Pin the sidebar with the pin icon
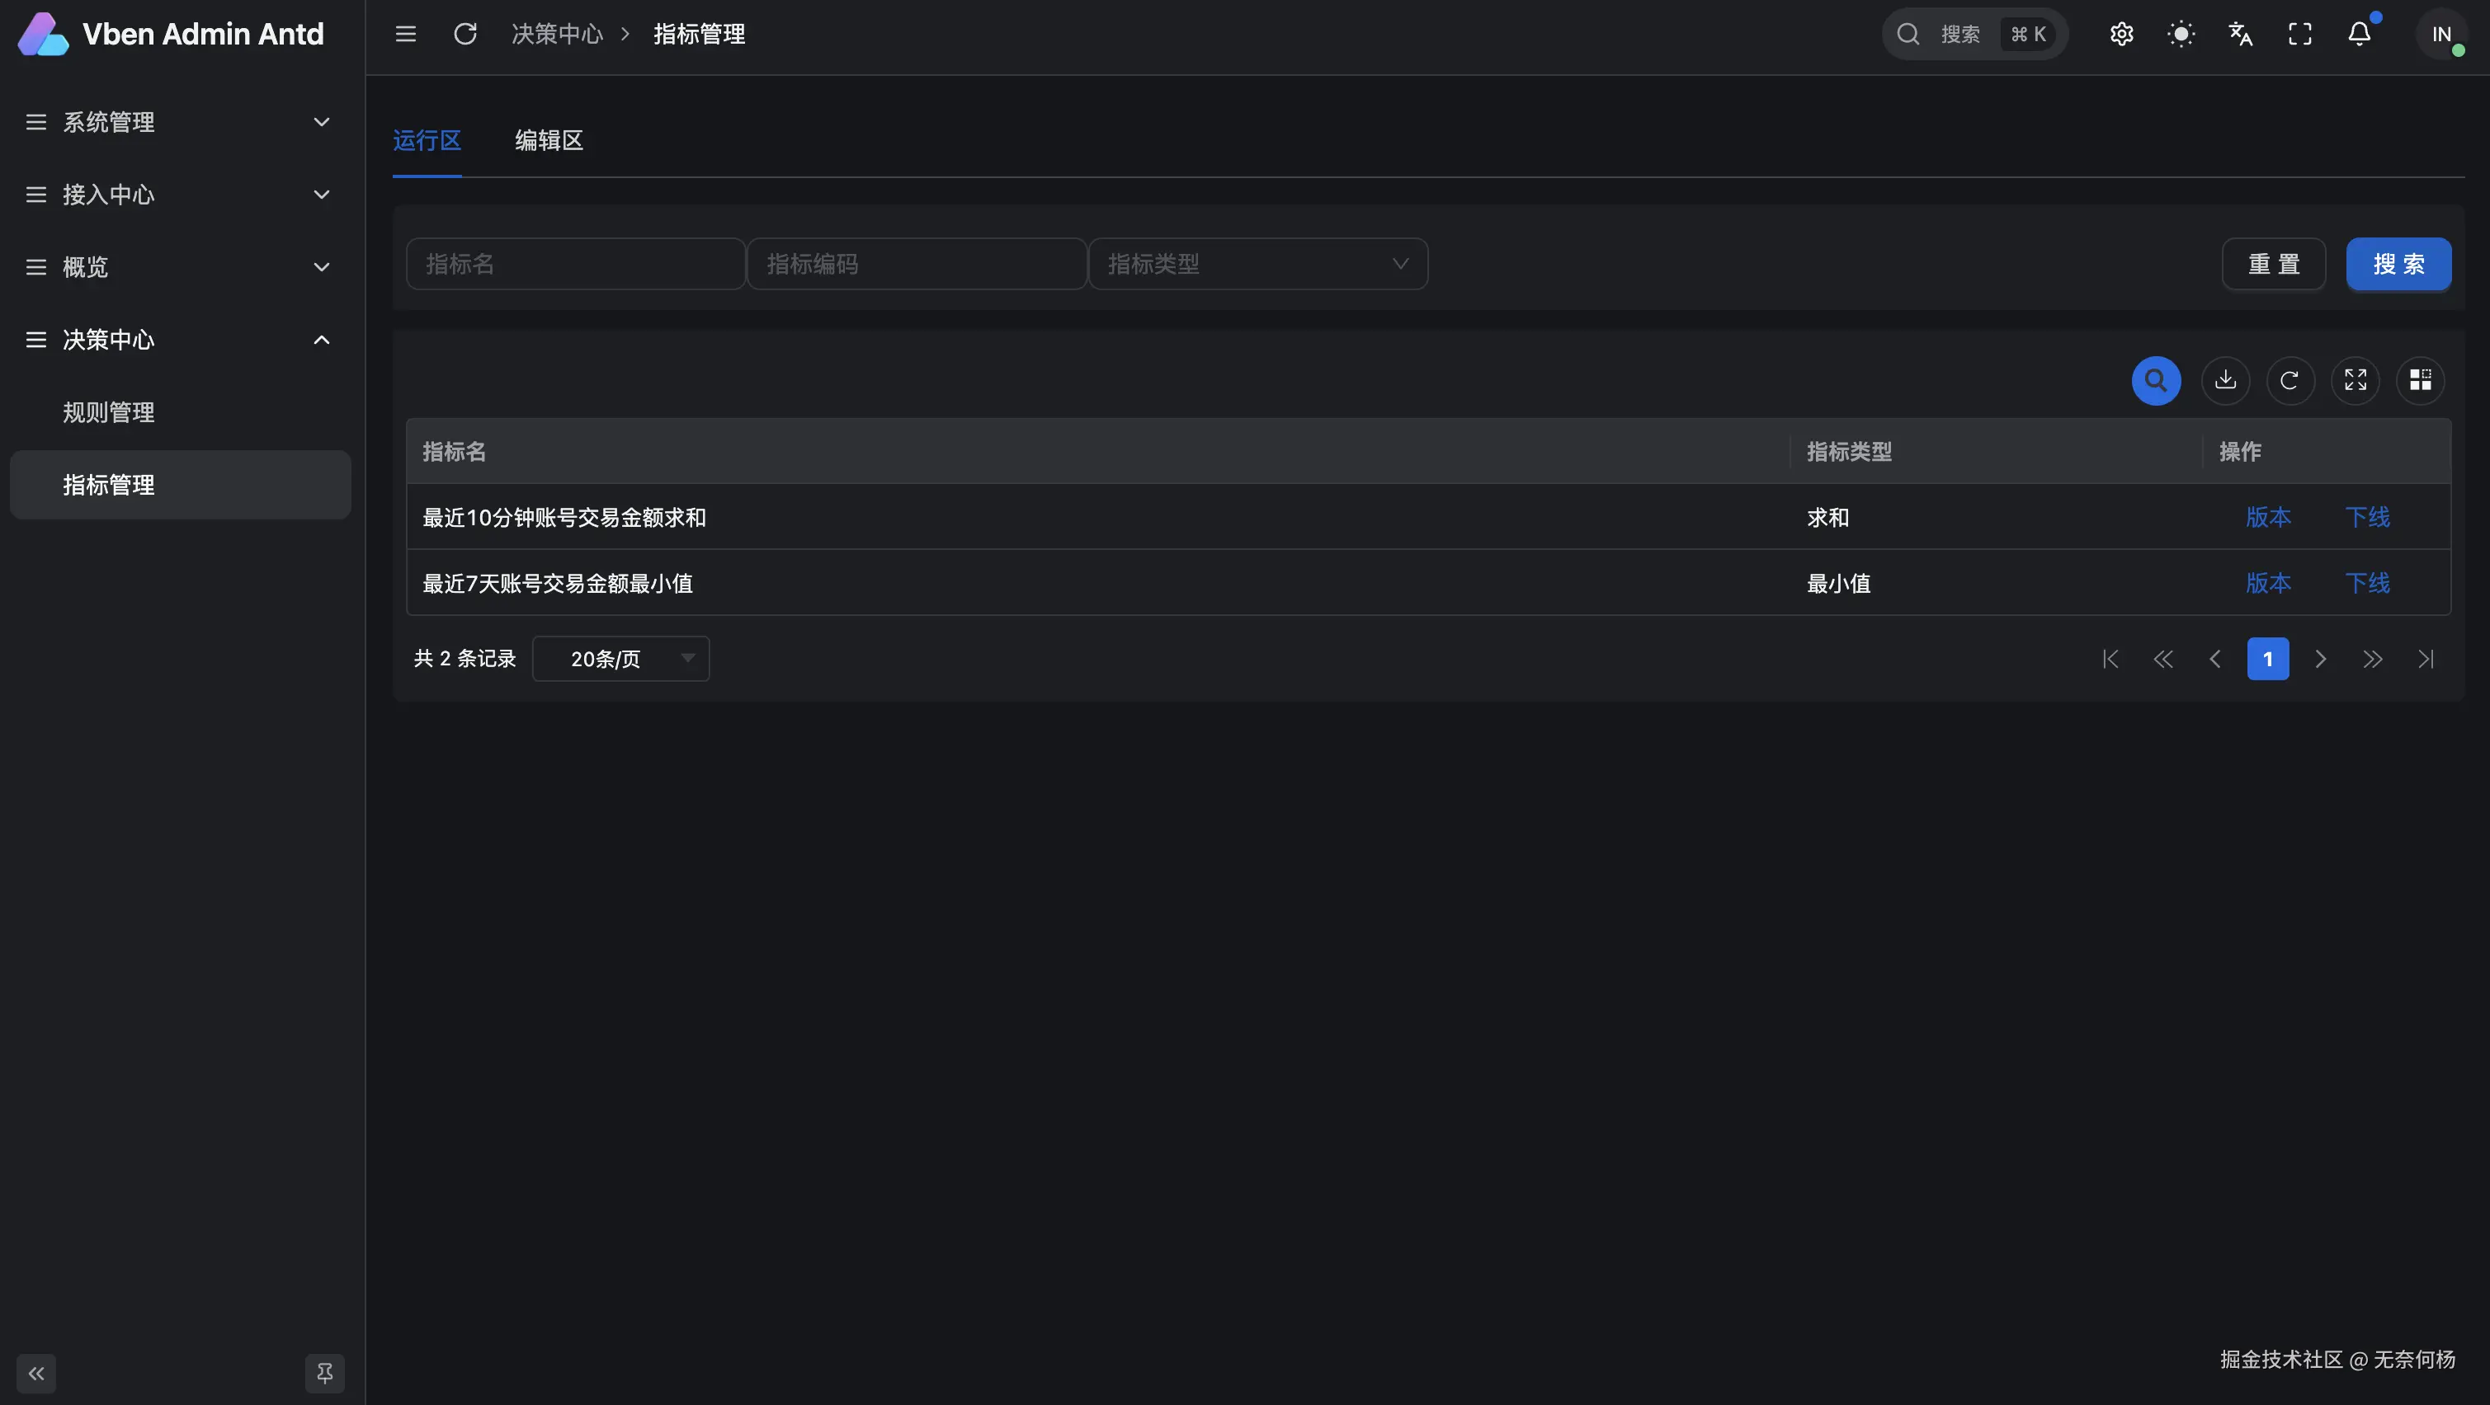Image resolution: width=2490 pixels, height=1405 pixels. (325, 1372)
